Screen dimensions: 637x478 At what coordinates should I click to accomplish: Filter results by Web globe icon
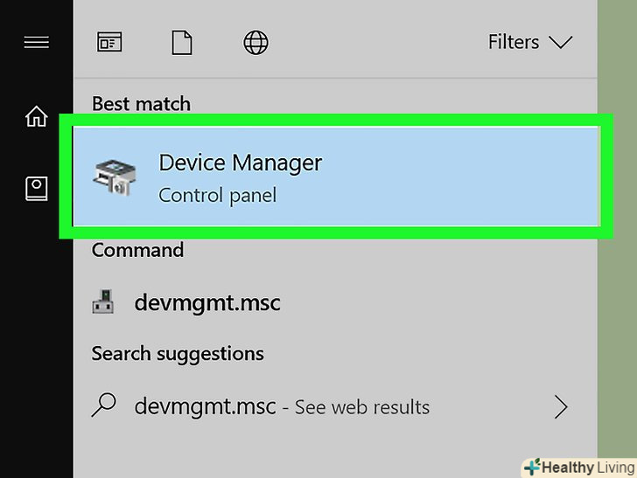[255, 42]
